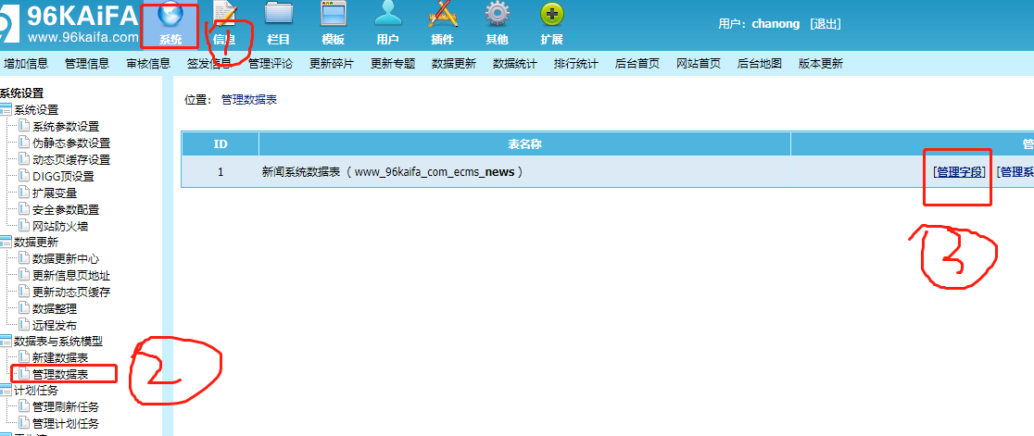Click page icon beside 管理计划任务

click(24, 423)
